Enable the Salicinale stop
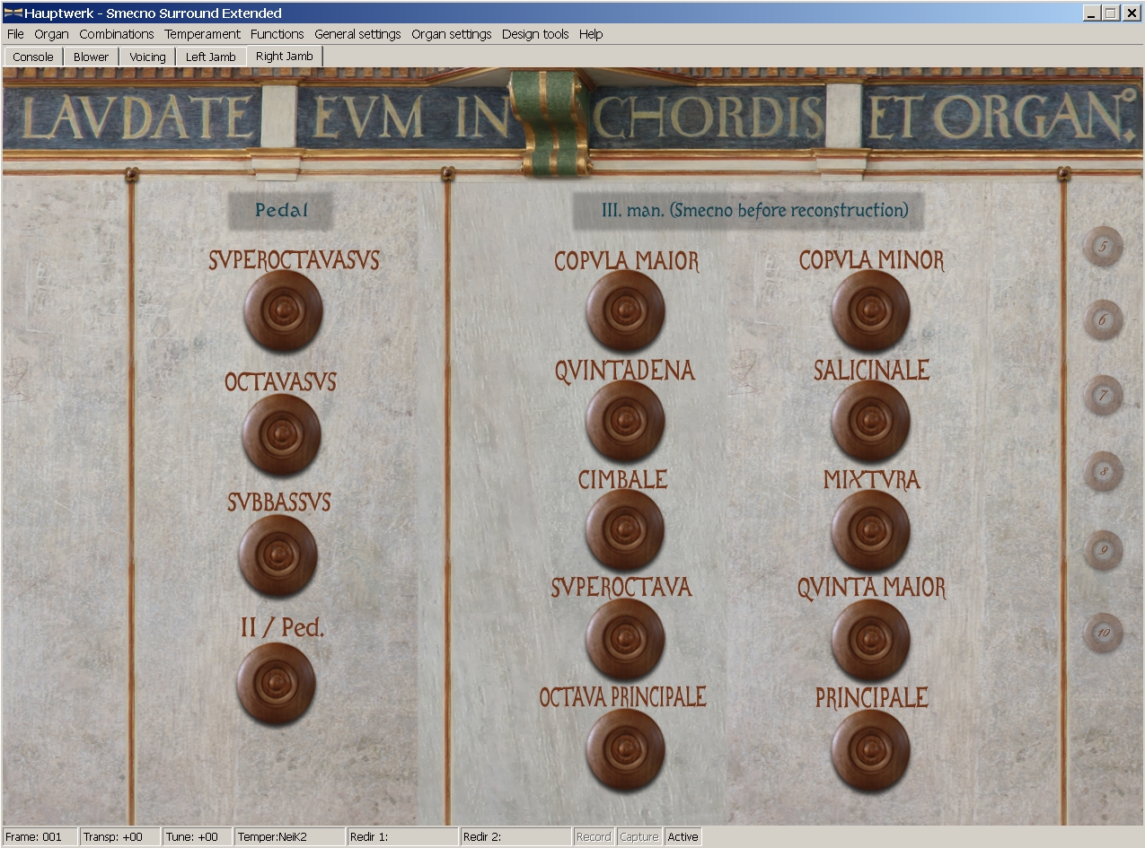 click(870, 421)
